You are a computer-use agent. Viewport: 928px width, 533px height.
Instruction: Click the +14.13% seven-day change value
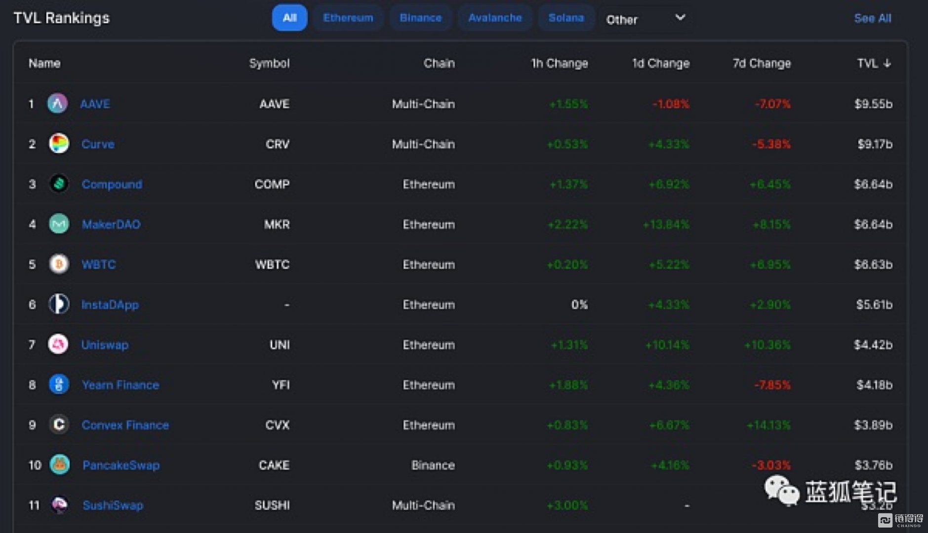point(768,425)
